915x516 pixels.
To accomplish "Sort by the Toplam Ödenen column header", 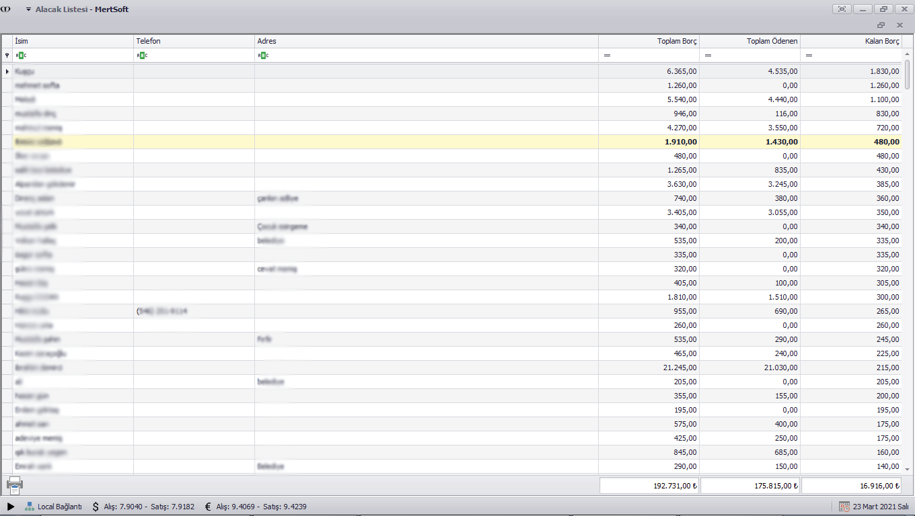I will pos(750,41).
